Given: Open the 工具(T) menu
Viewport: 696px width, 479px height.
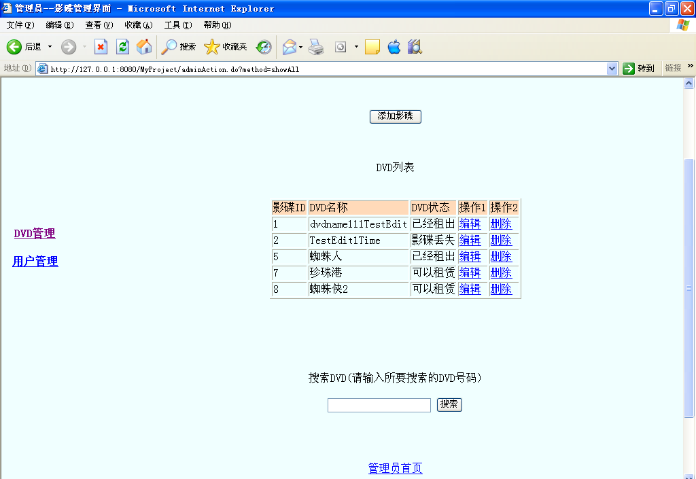Looking at the screenshot, I should pyautogui.click(x=177, y=25).
